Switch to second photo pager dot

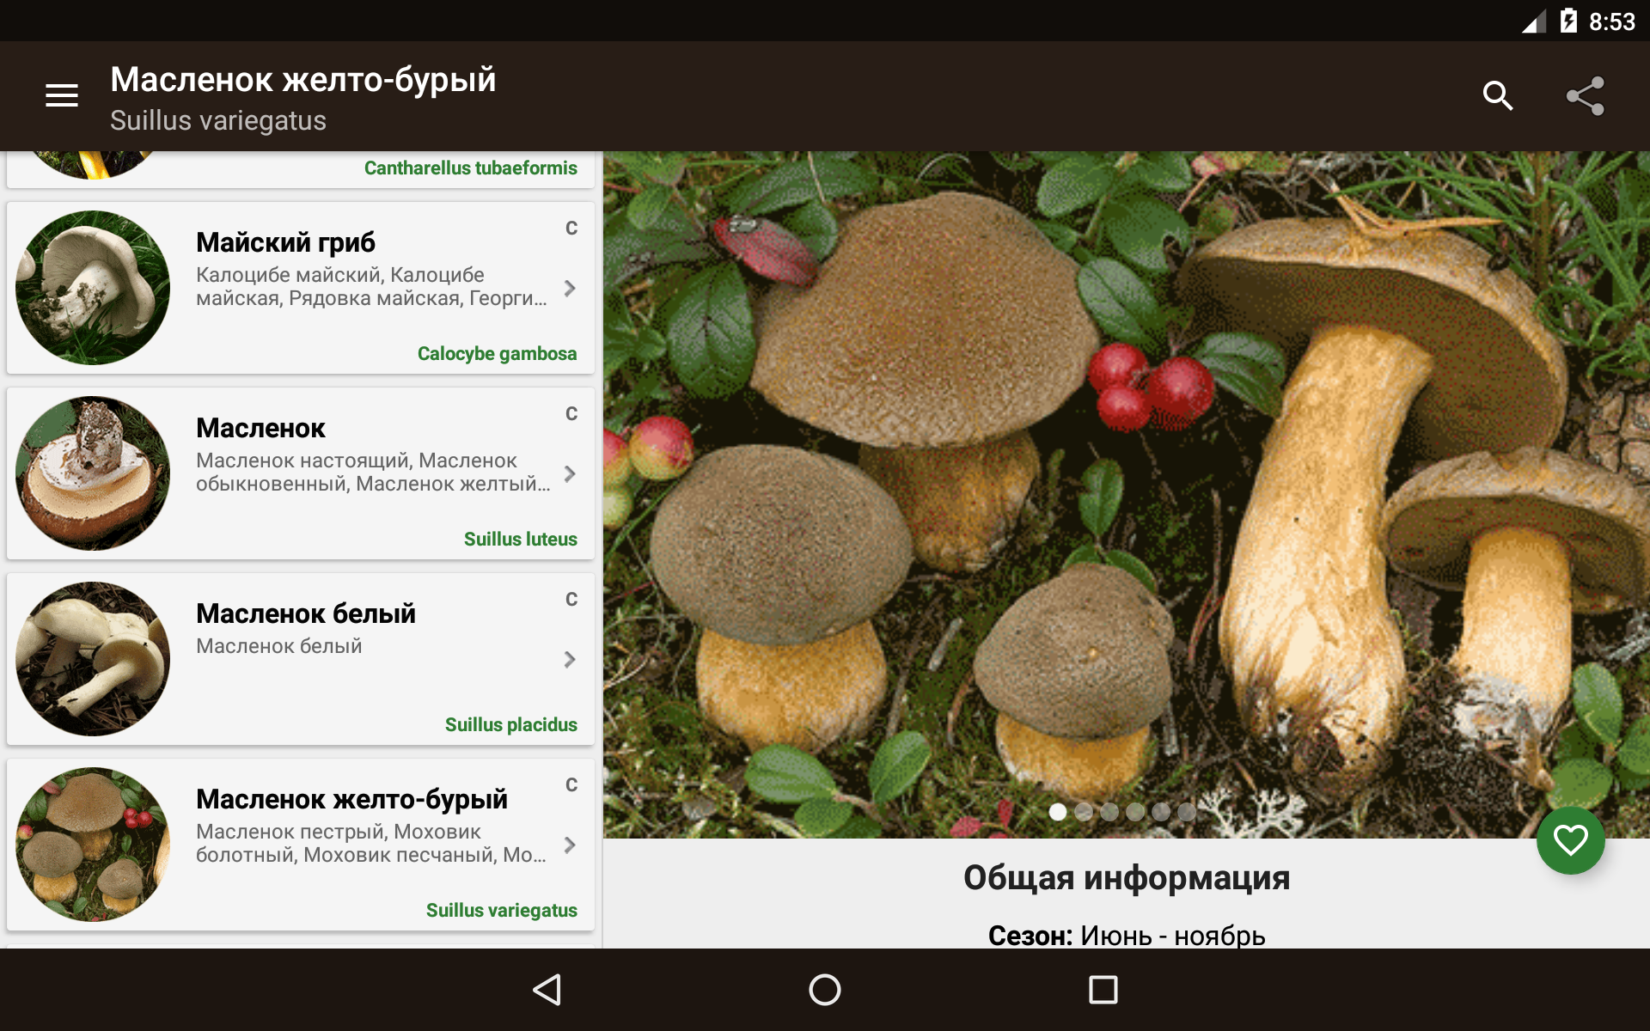click(1084, 812)
